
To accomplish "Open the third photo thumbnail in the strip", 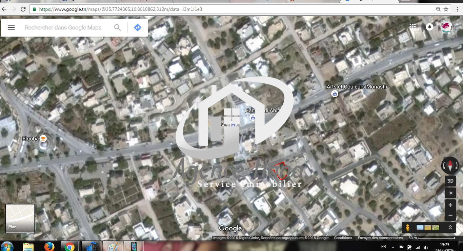I will [x=436, y=228].
